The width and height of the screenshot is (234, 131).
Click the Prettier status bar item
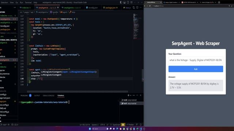pos(130,124)
